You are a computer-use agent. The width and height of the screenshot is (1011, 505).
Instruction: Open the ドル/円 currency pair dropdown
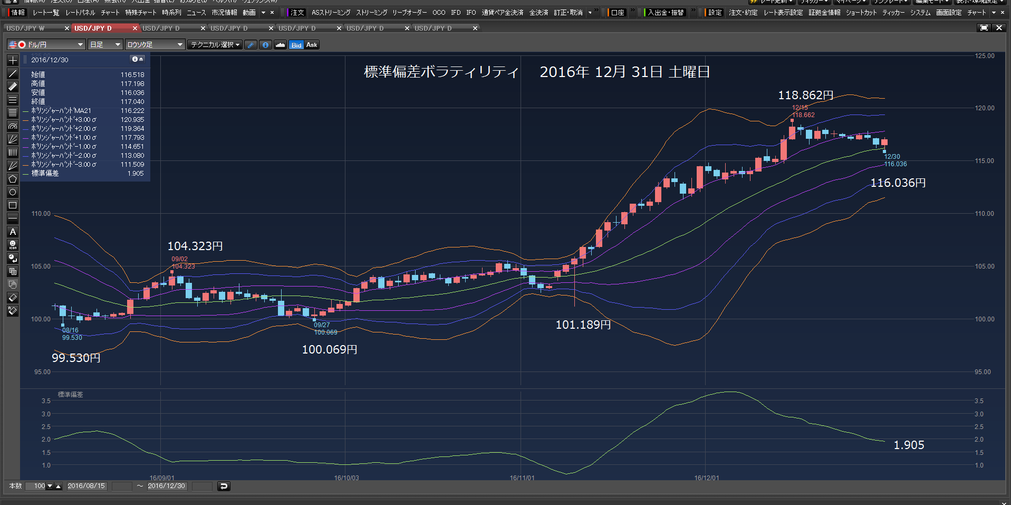click(x=46, y=45)
